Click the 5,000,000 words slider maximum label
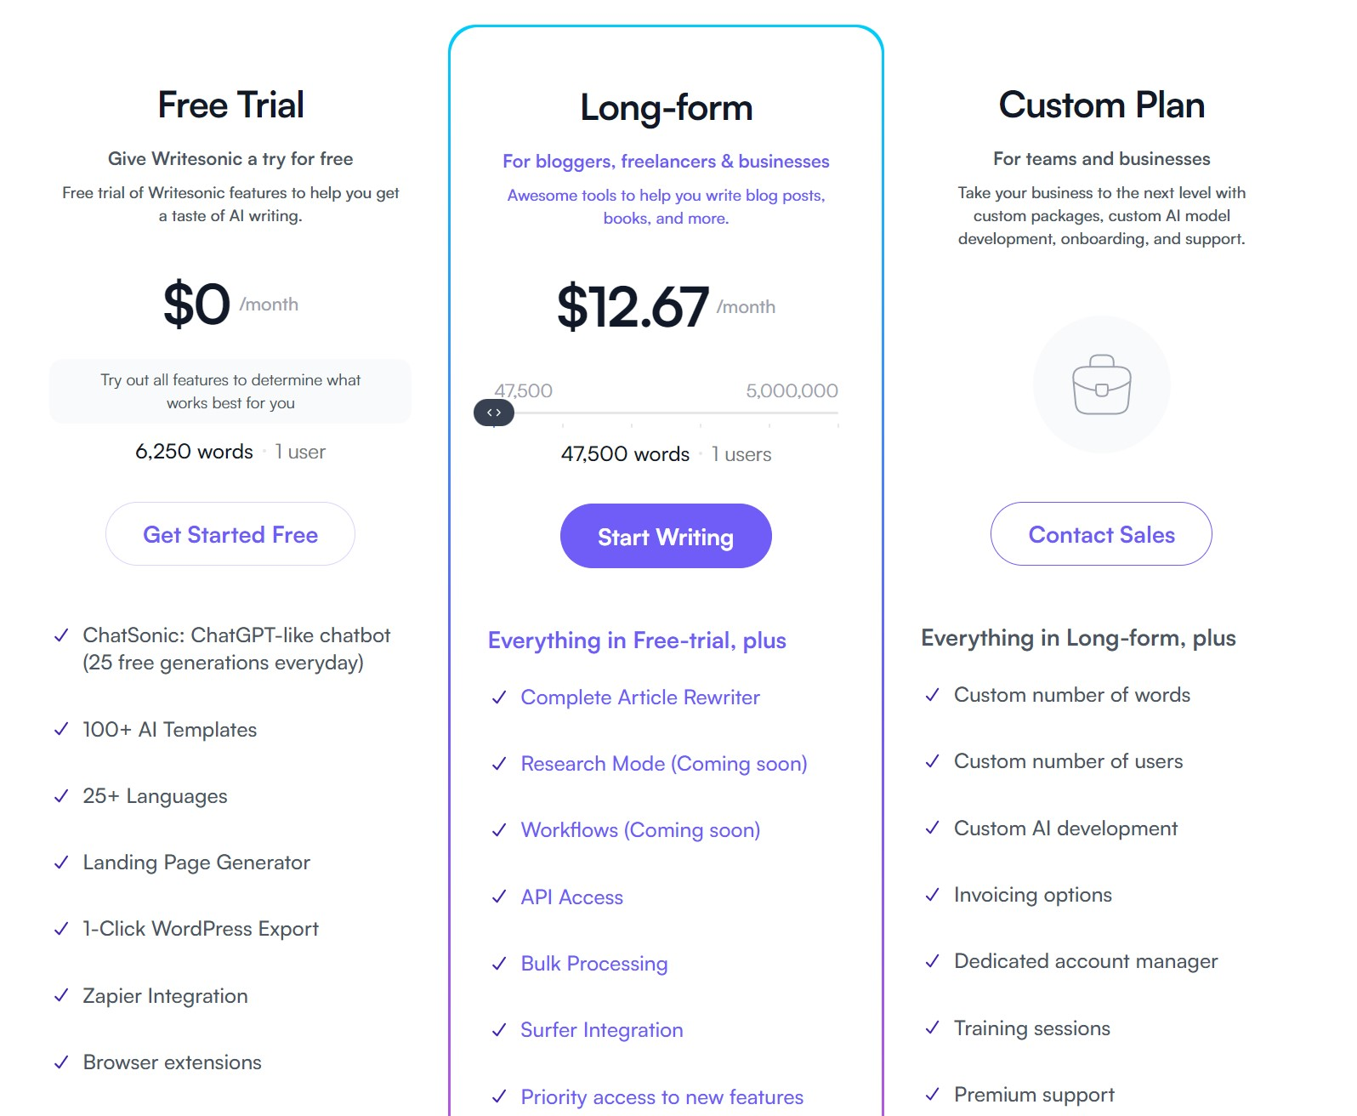The width and height of the screenshot is (1357, 1116). click(792, 391)
